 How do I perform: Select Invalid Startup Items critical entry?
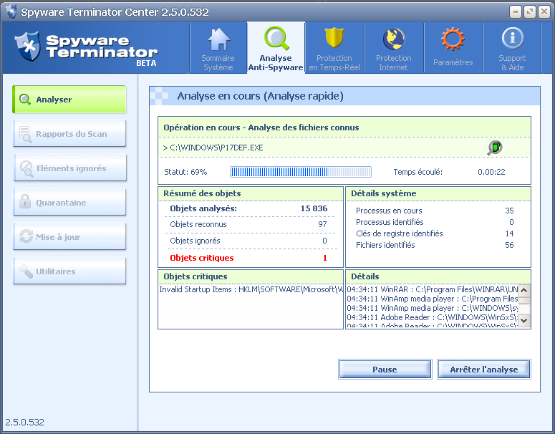coord(251,289)
